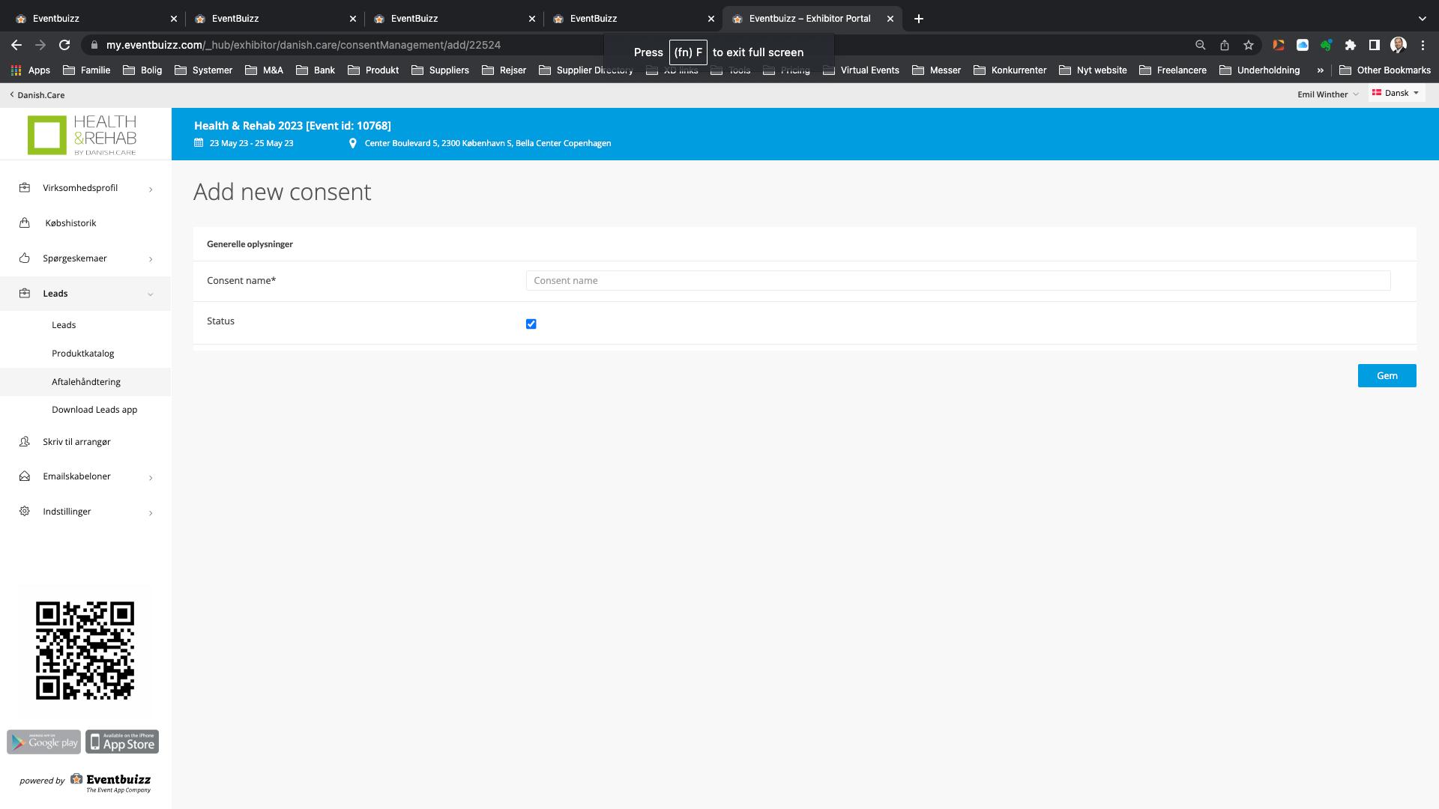Bookmark page with star icon
1439x809 pixels.
1248,45
